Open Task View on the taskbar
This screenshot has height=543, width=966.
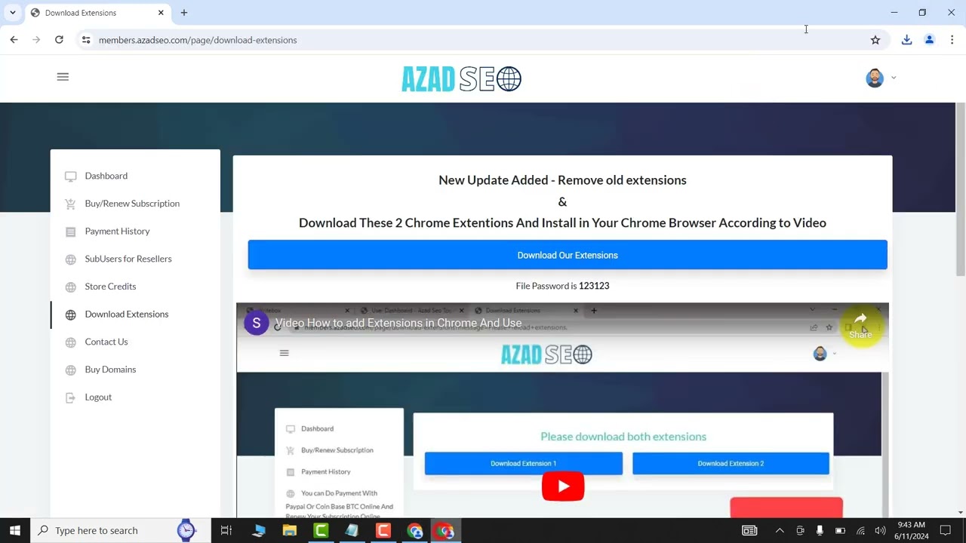[x=226, y=531]
